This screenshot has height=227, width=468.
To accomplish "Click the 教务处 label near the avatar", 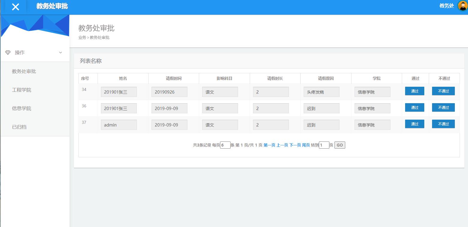I will [446, 6].
